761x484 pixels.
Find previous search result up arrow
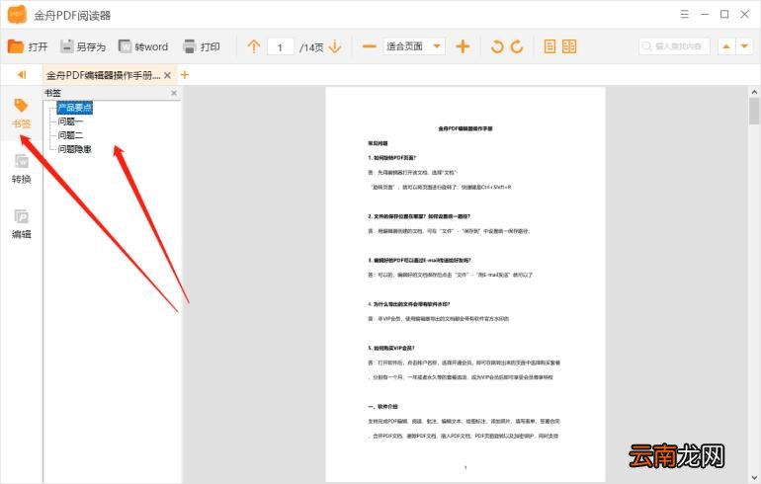point(726,46)
